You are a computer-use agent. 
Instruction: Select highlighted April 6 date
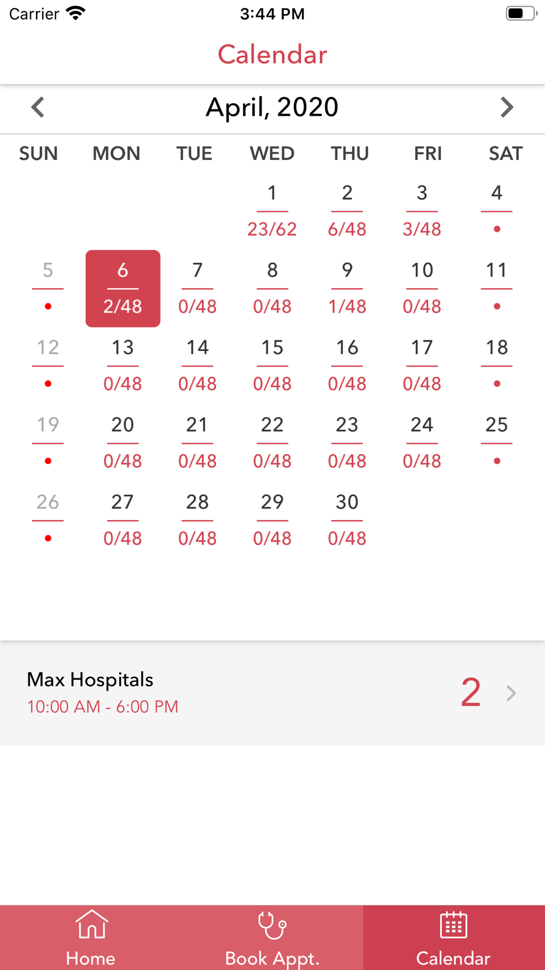click(x=123, y=289)
